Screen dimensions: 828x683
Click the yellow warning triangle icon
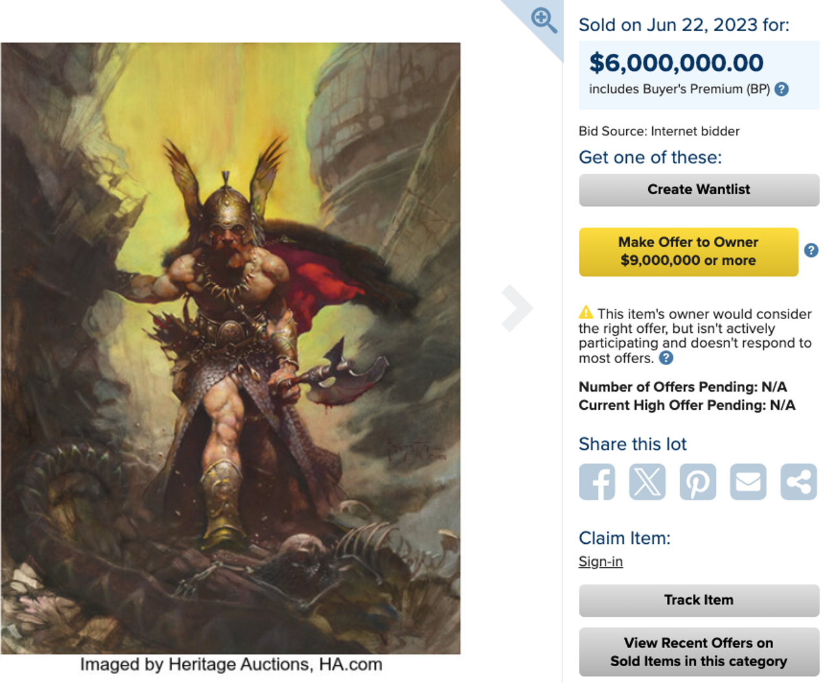click(x=586, y=312)
